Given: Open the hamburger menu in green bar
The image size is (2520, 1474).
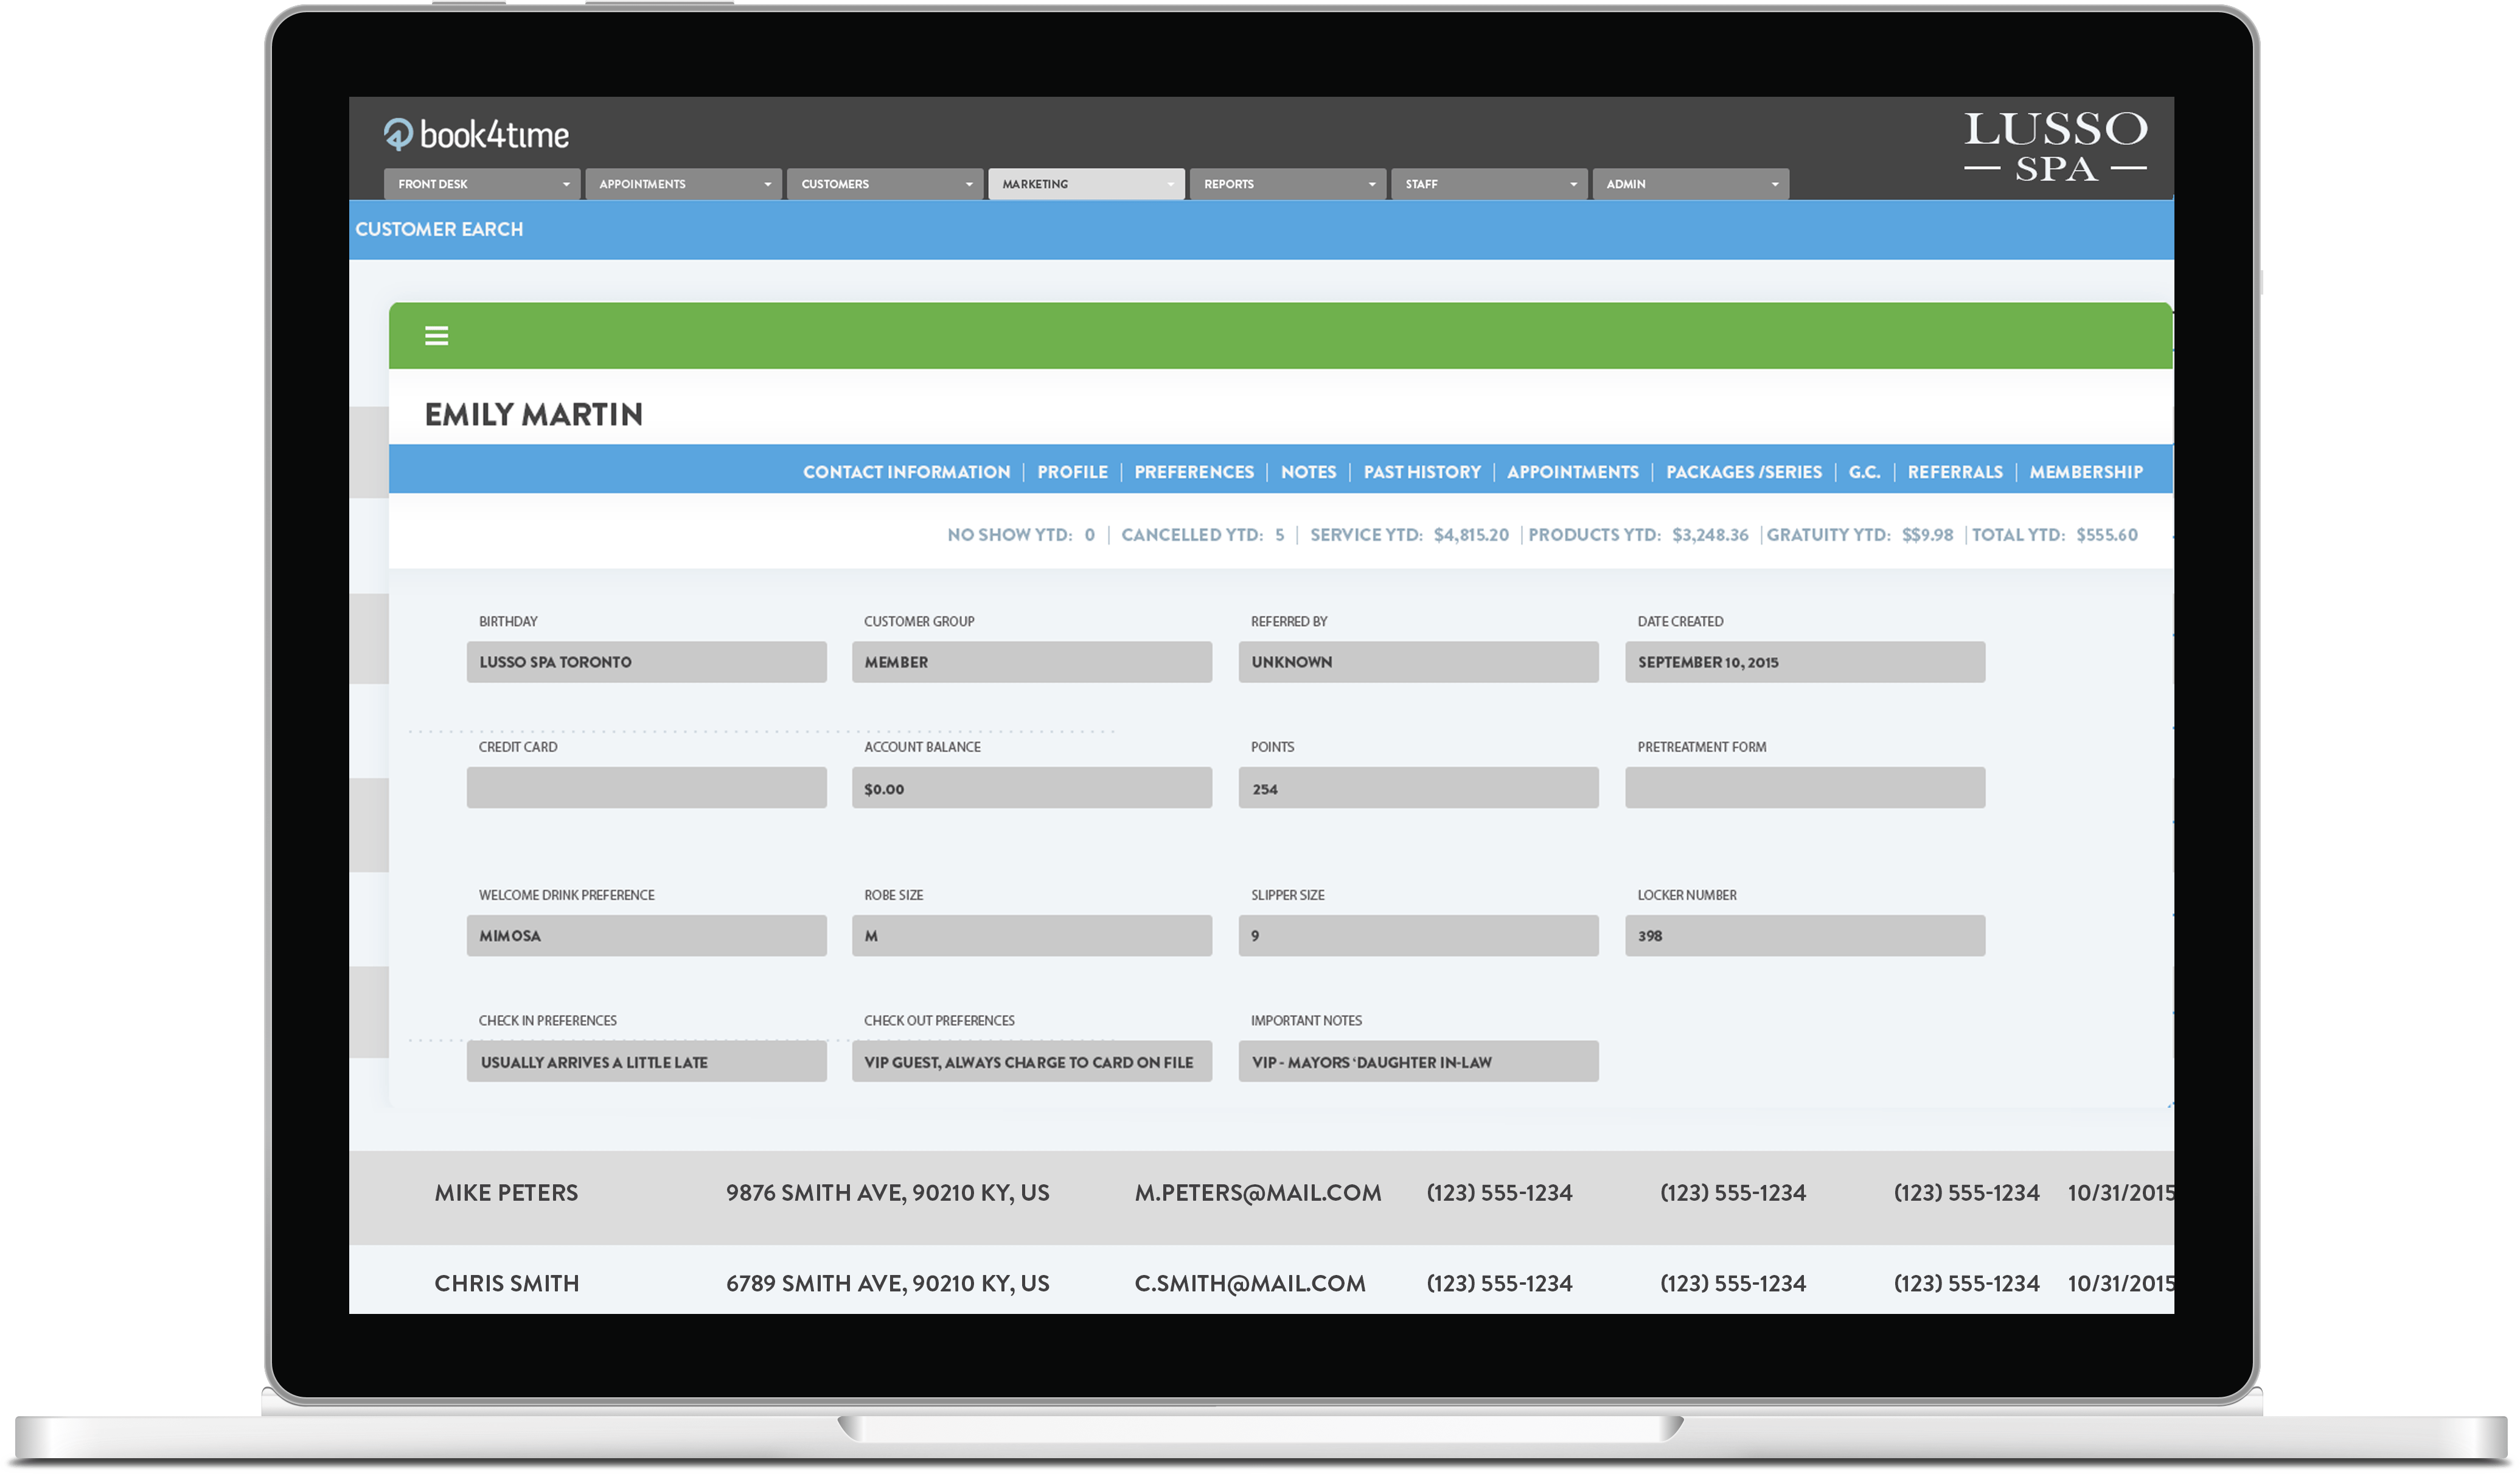Looking at the screenshot, I should point(436,336).
